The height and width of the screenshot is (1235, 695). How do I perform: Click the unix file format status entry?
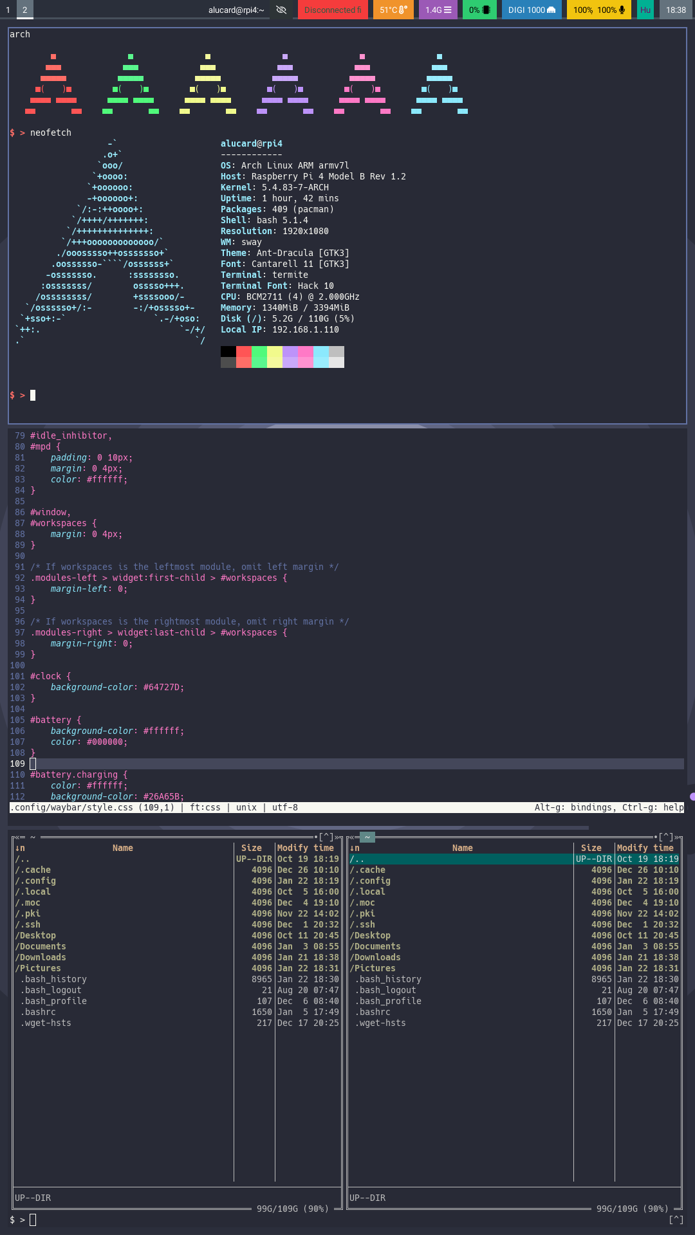pos(246,807)
